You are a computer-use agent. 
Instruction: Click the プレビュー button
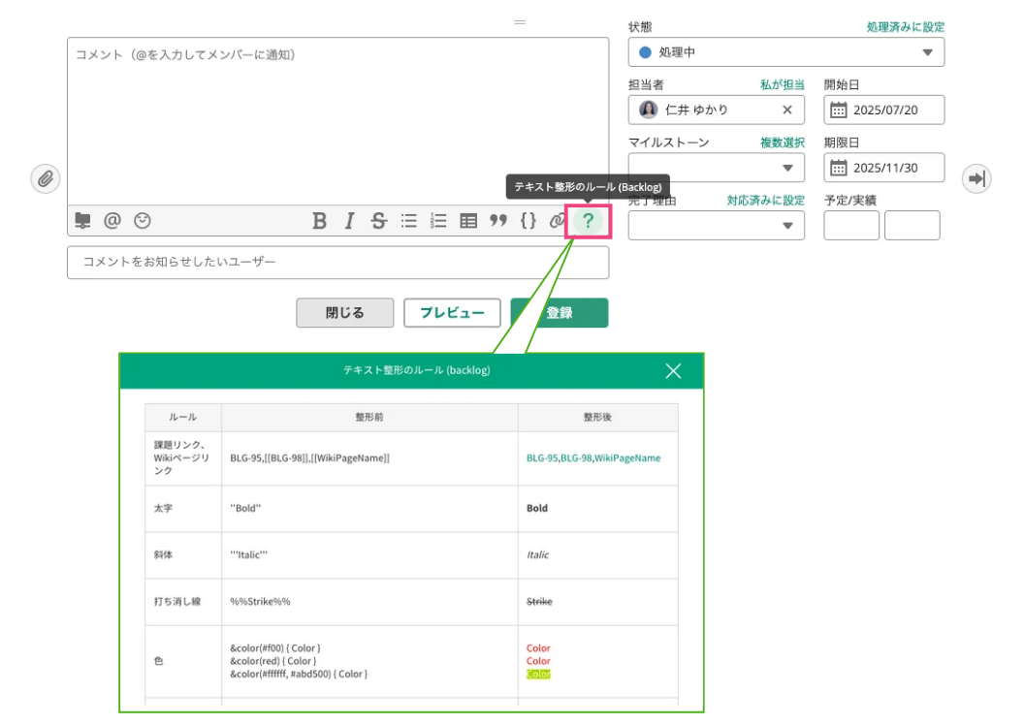[x=452, y=313]
